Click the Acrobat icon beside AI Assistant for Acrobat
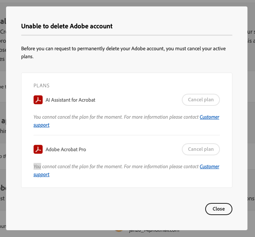Image resolution: width=255 pixels, height=237 pixels. pyautogui.click(x=38, y=100)
